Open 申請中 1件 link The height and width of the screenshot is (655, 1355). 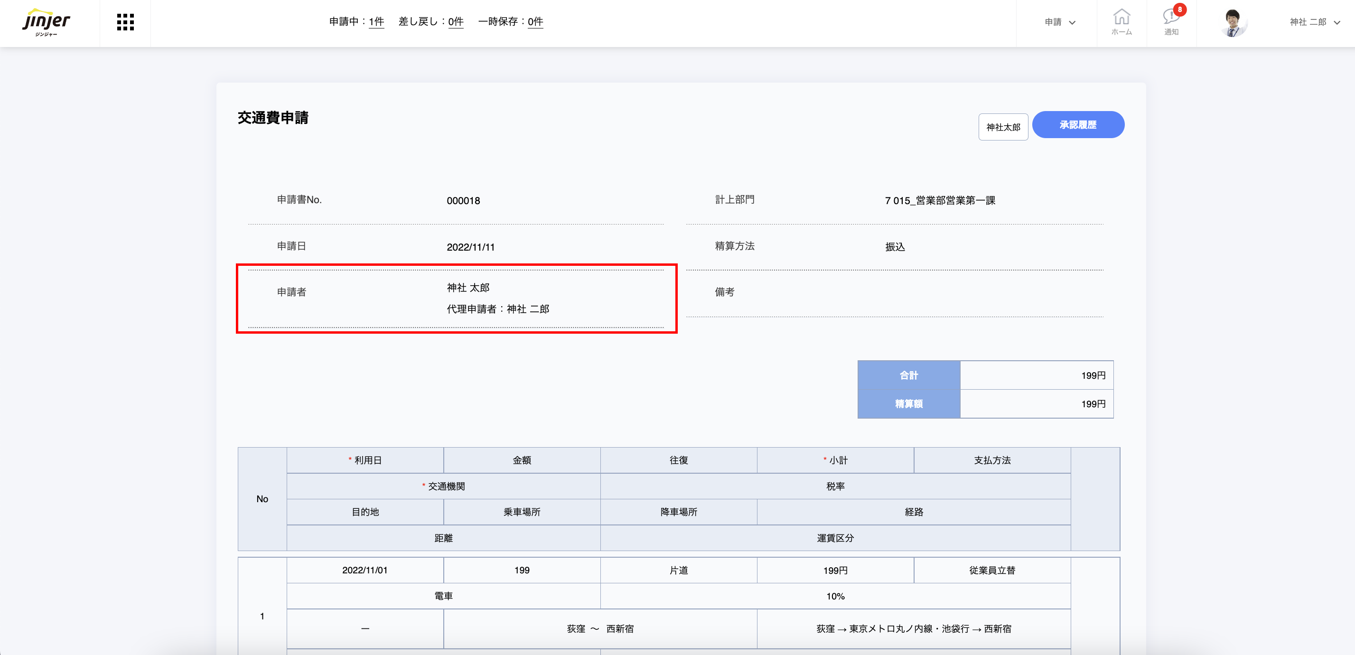click(x=376, y=21)
